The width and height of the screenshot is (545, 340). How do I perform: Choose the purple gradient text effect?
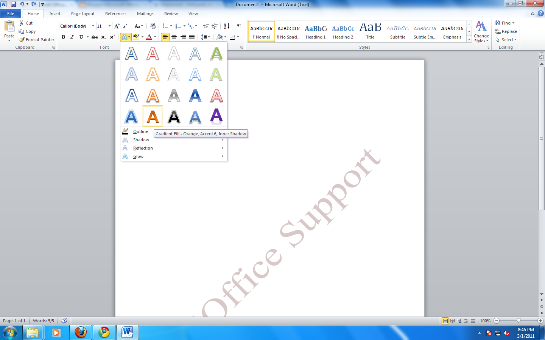click(x=216, y=116)
